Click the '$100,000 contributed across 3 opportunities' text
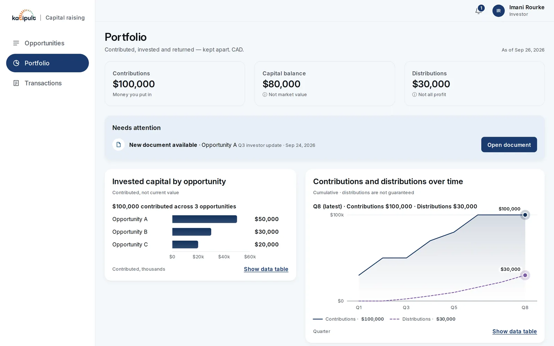Image resolution: width=554 pixels, height=346 pixels. (x=174, y=207)
